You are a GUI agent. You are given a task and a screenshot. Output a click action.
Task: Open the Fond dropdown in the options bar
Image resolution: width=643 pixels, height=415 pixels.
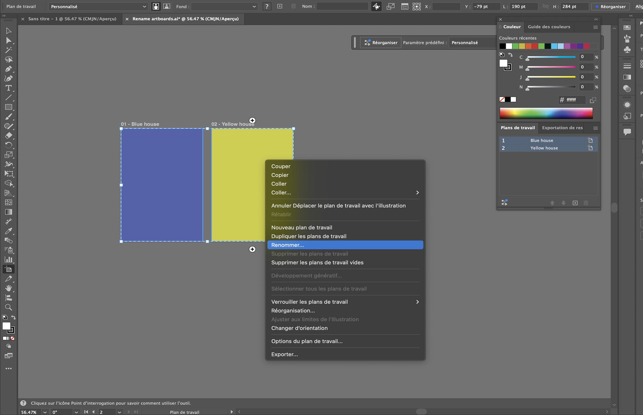[x=224, y=6]
